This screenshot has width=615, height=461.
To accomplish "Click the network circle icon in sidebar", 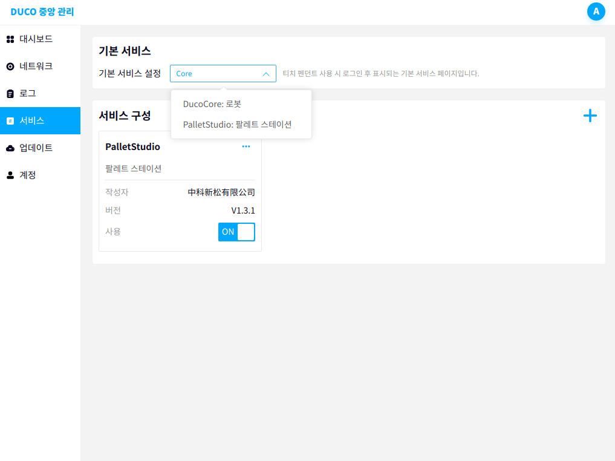I will 10,67.
